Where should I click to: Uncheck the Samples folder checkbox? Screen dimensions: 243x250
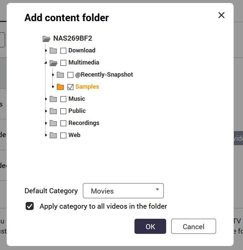point(70,87)
